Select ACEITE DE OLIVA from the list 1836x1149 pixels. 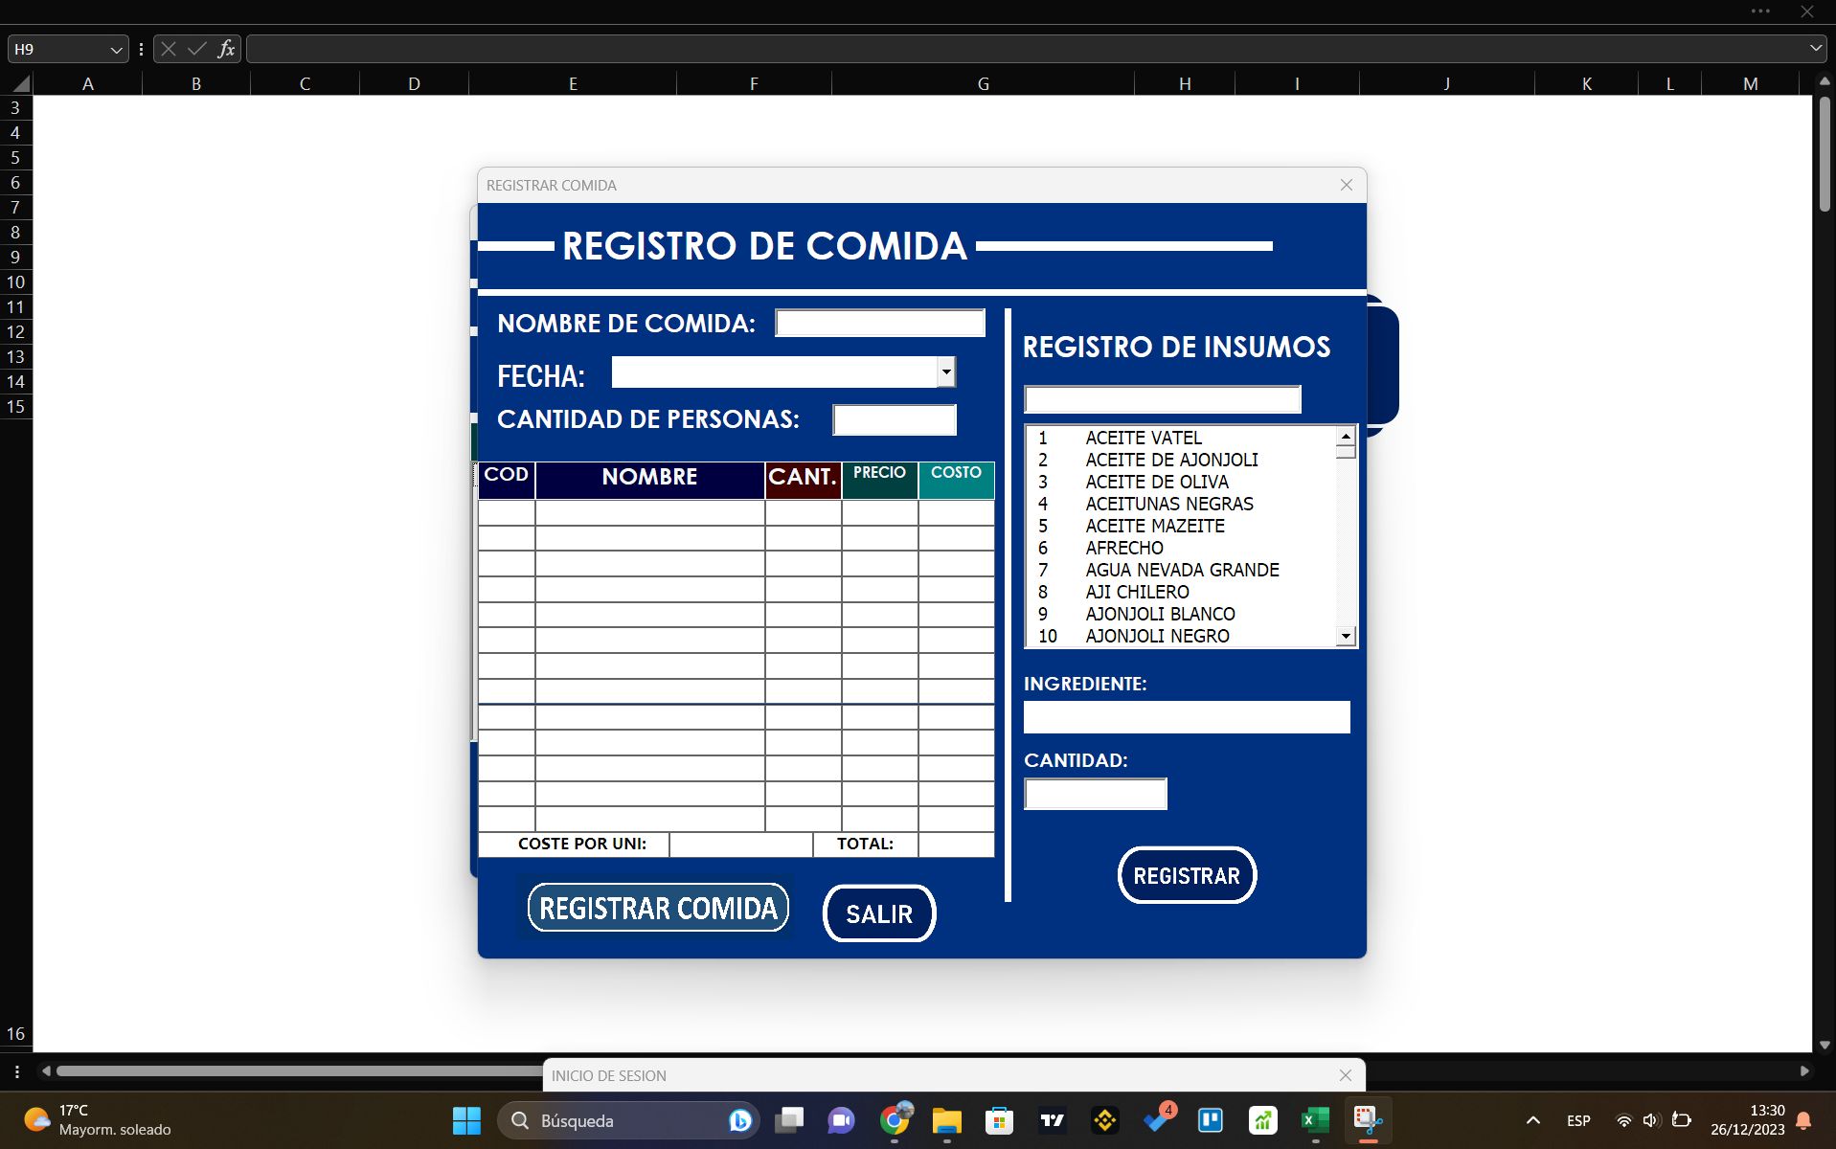click(1156, 482)
